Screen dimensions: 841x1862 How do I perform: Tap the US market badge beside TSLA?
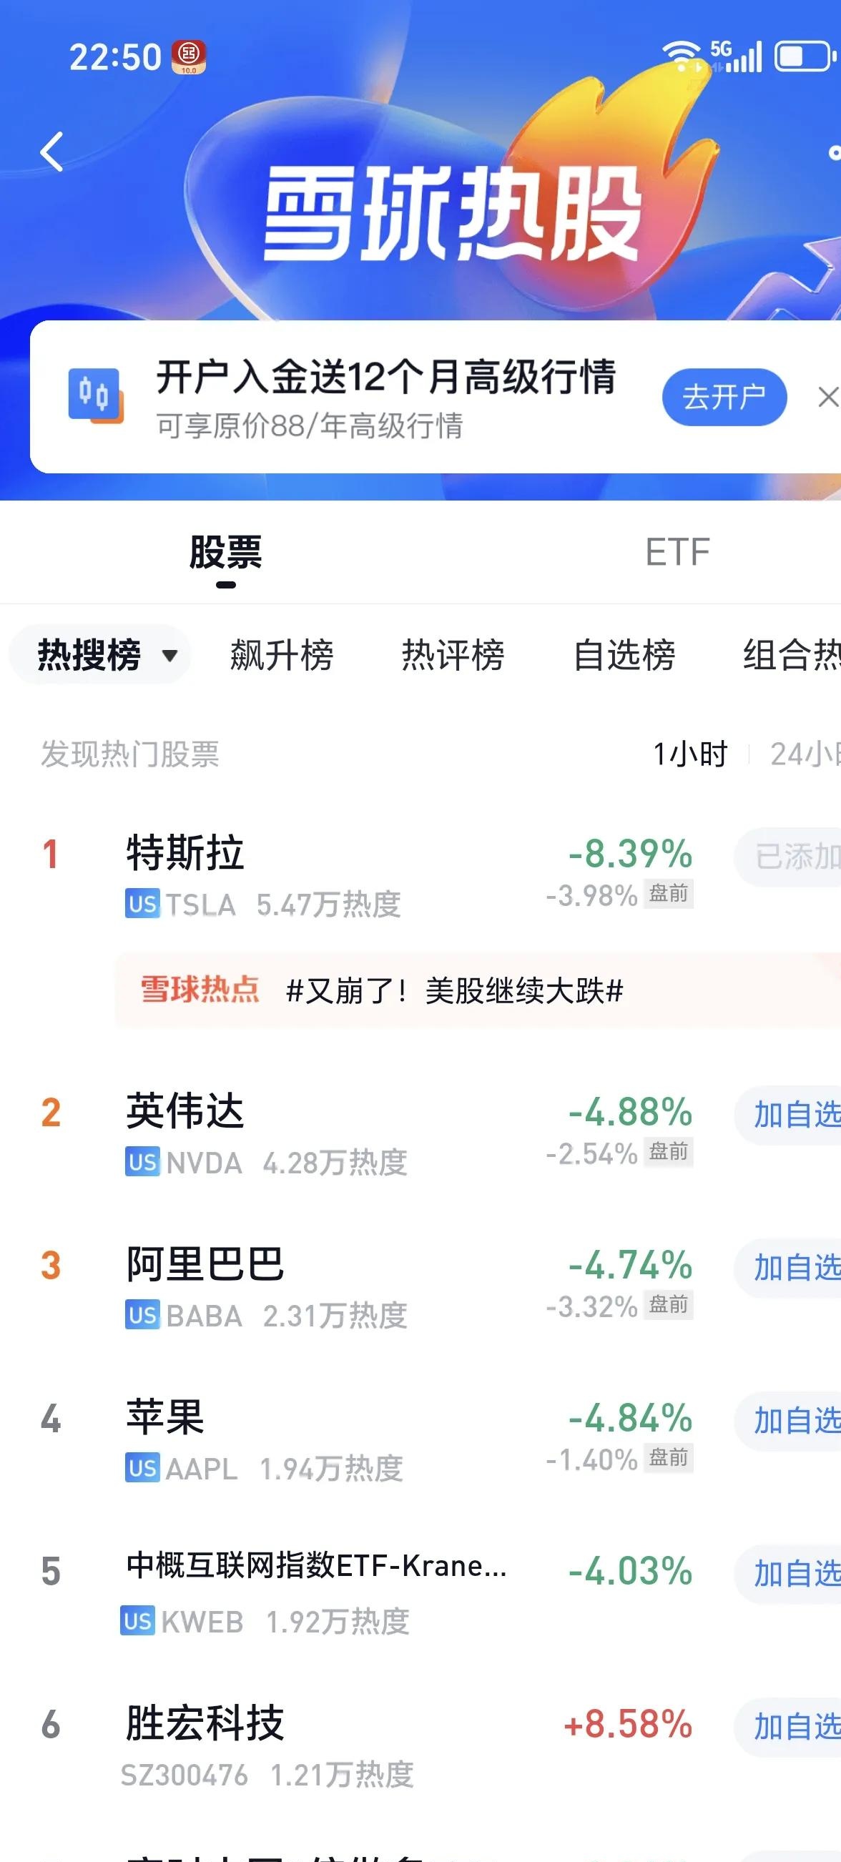click(x=142, y=905)
